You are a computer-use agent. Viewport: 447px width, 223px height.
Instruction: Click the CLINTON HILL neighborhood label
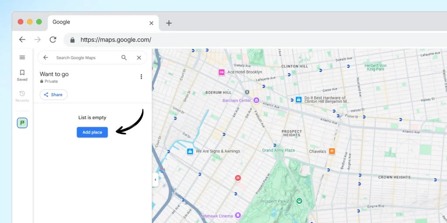pyautogui.click(x=295, y=66)
